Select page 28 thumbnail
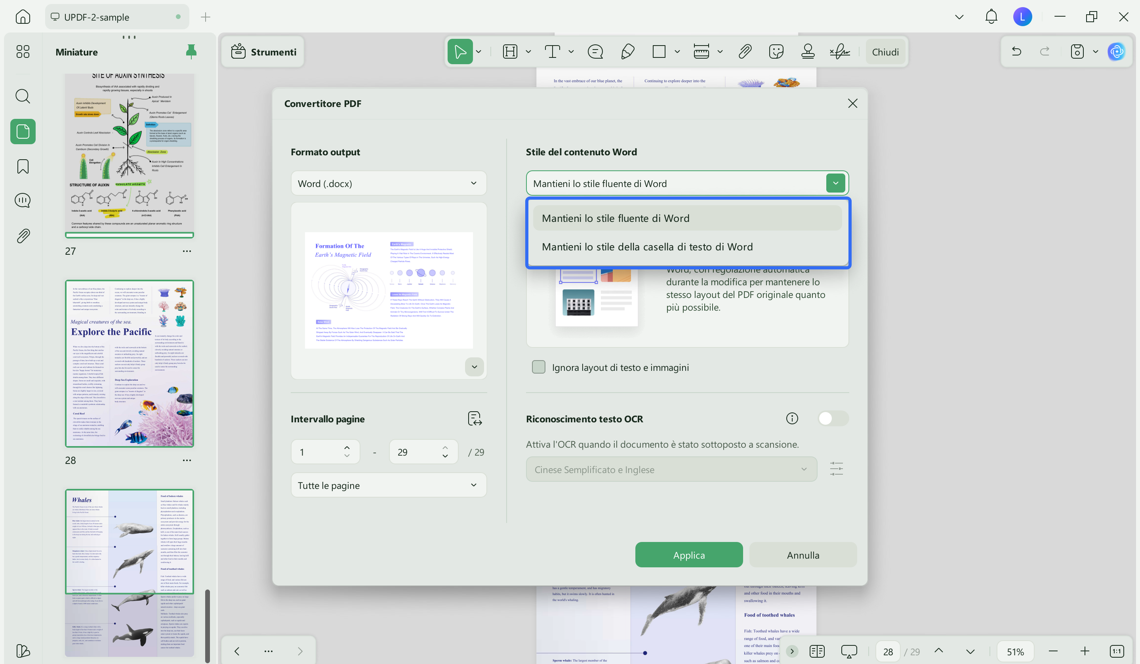This screenshot has height=664, width=1140. [x=130, y=363]
